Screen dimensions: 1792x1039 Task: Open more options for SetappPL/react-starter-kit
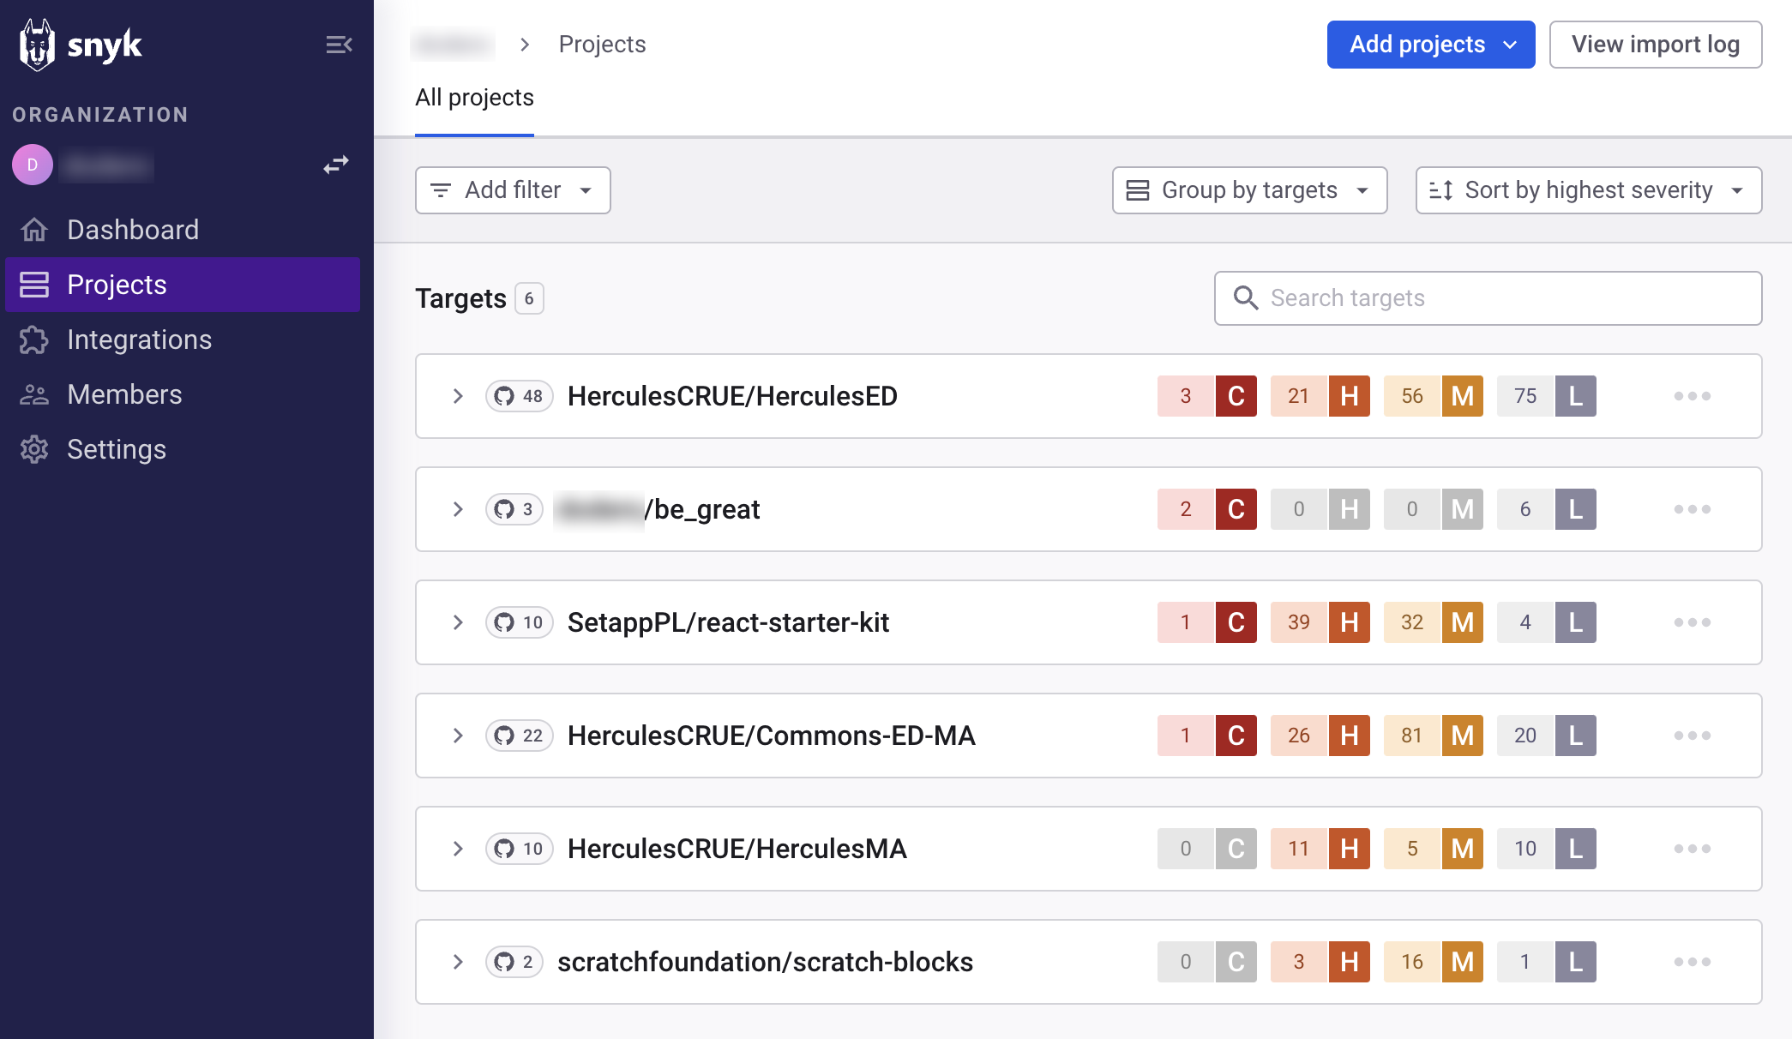coord(1693,622)
